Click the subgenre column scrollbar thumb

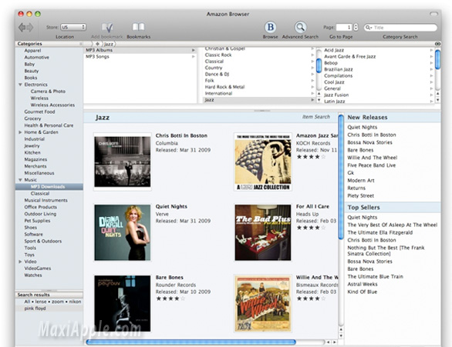click(x=437, y=59)
